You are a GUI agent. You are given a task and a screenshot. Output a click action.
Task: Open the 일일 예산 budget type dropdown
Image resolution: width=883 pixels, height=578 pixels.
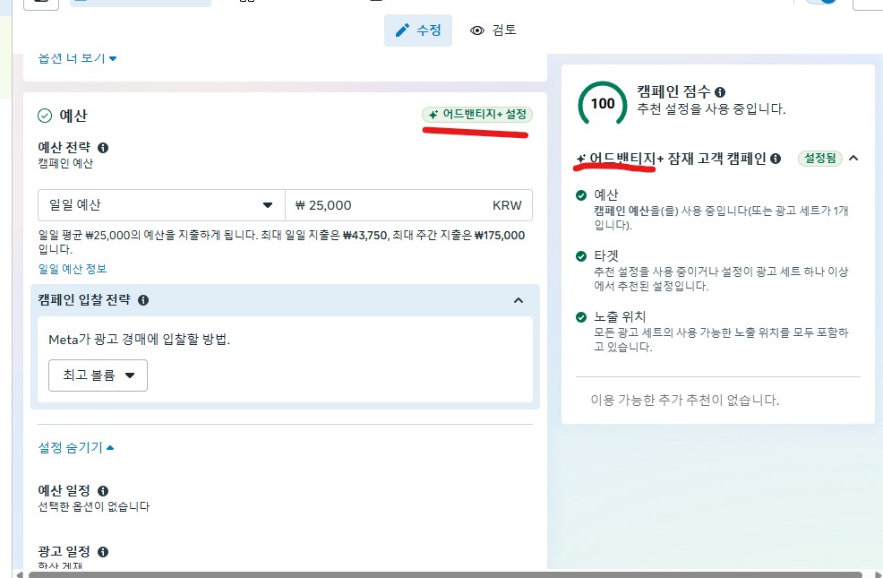point(161,205)
